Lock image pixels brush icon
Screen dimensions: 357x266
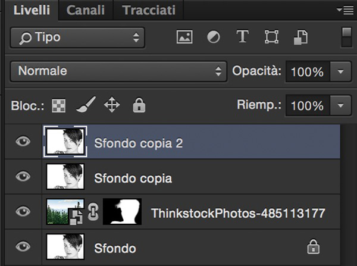tap(86, 105)
